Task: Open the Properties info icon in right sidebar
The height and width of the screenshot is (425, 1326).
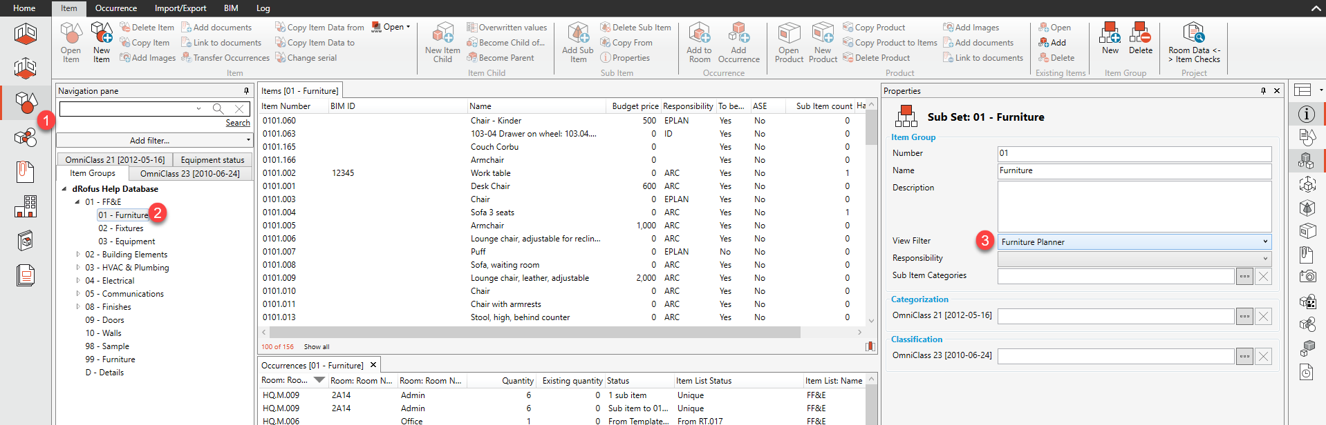Action: pyautogui.click(x=1306, y=114)
